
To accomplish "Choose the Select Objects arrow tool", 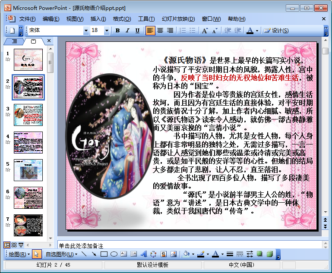I will pyautogui.click(x=36, y=254).
